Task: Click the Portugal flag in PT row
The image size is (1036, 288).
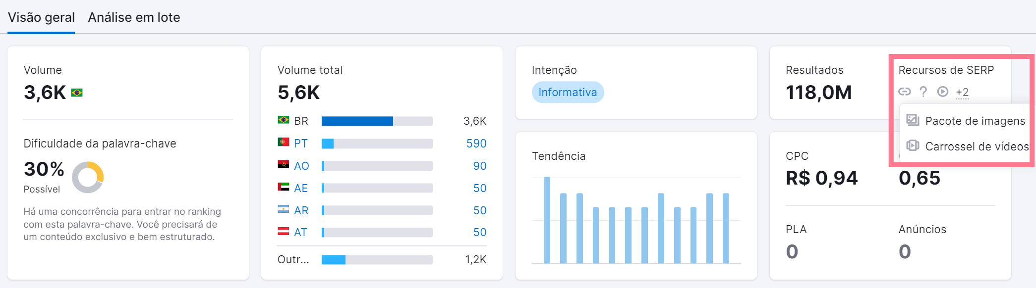Action: [x=284, y=142]
